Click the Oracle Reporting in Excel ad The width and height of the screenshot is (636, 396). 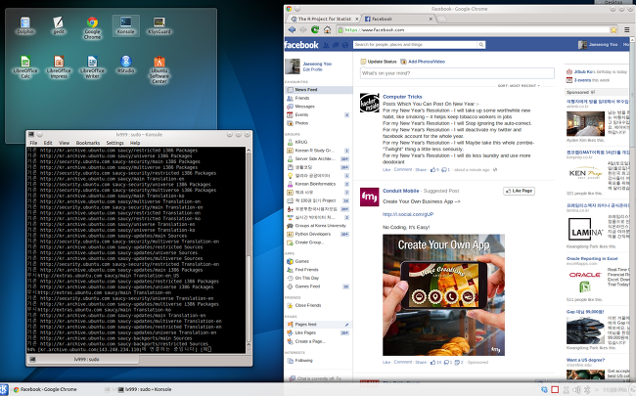592,258
